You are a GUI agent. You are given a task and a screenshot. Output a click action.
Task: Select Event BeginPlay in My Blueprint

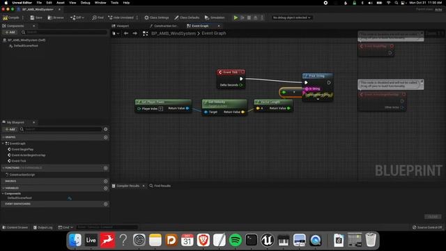[22, 149]
